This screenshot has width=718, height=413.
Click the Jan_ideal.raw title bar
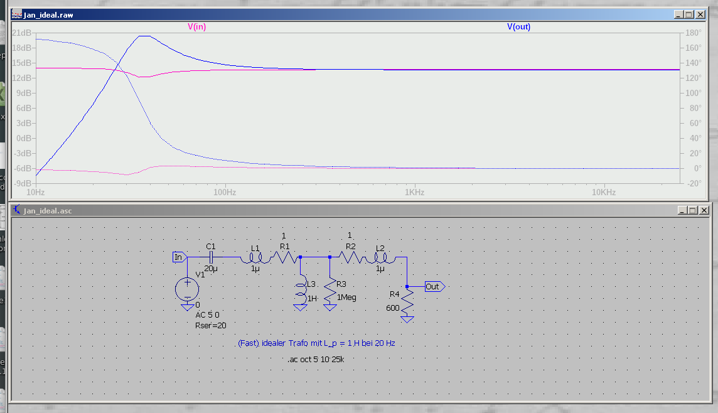point(358,14)
